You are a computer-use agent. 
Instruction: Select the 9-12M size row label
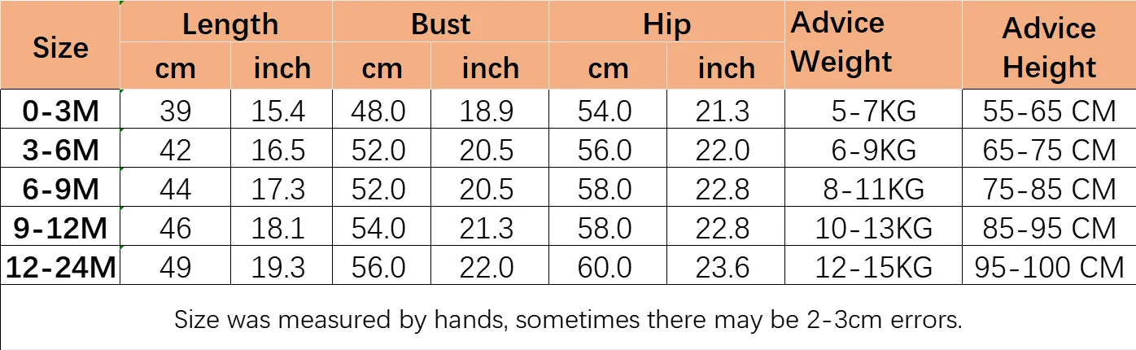tap(60, 228)
